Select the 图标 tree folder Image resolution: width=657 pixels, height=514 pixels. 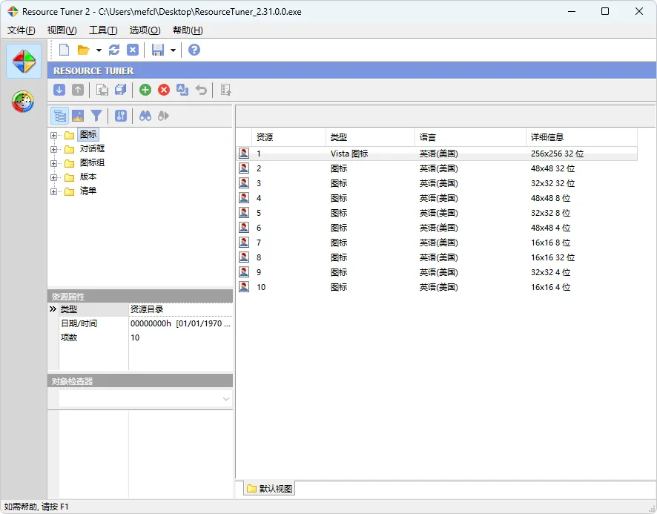pyautogui.click(x=88, y=134)
